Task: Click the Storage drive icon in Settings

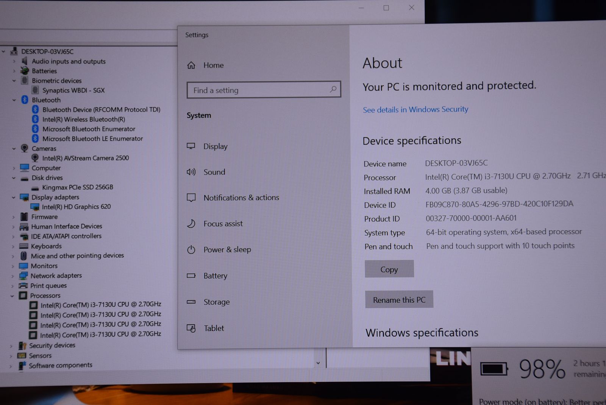Action: click(x=191, y=302)
